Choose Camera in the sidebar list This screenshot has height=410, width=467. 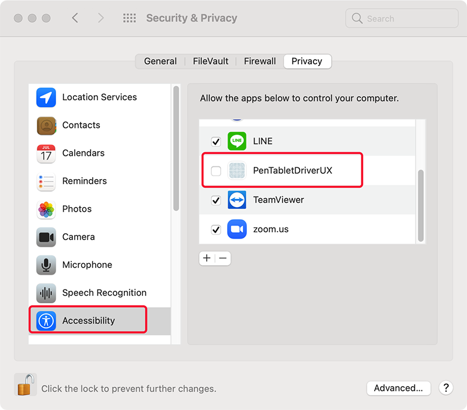[x=78, y=237]
